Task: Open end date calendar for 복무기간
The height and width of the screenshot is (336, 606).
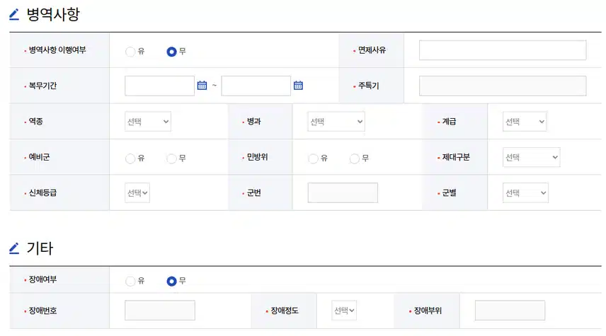Action: pyautogui.click(x=298, y=86)
